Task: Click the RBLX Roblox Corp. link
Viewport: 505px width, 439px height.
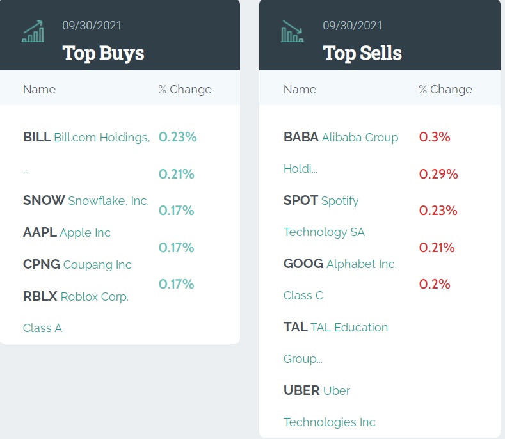Action: click(76, 296)
